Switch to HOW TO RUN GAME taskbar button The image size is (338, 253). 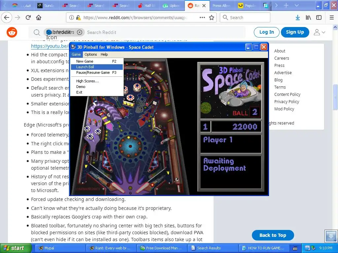[264, 248]
